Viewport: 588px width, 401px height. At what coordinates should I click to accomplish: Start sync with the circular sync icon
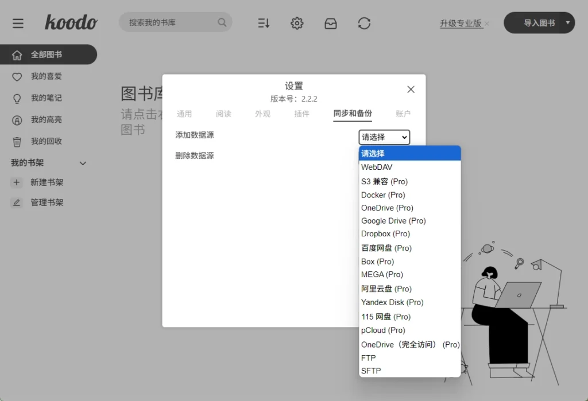(363, 23)
